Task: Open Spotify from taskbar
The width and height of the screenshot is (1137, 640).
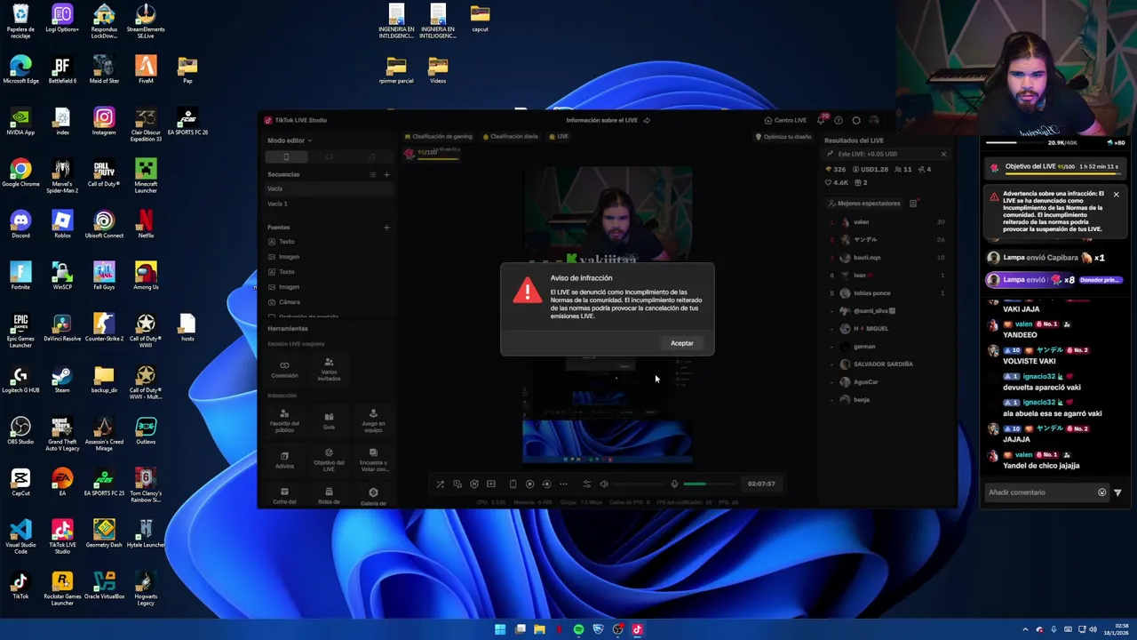Action: pos(578,629)
